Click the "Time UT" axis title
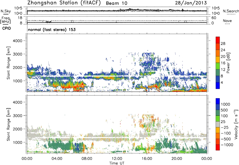Viewport: 239px width, 165px height. [117, 163]
